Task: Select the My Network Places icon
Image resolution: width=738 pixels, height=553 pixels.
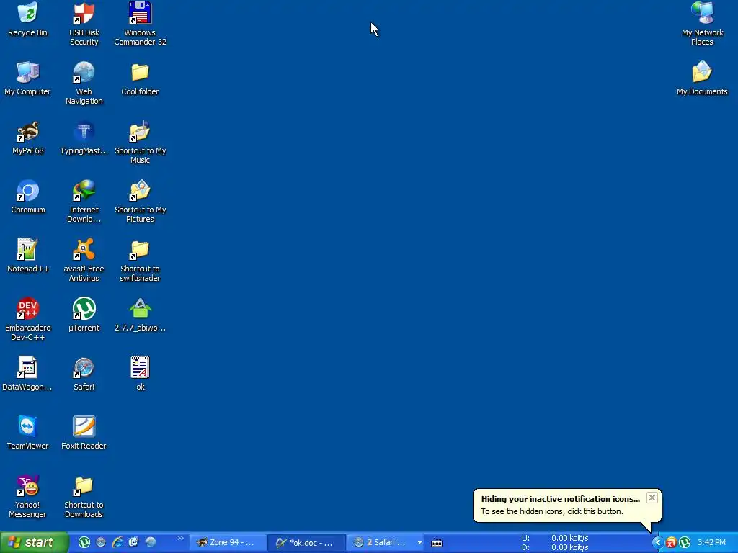Action: 702,24
